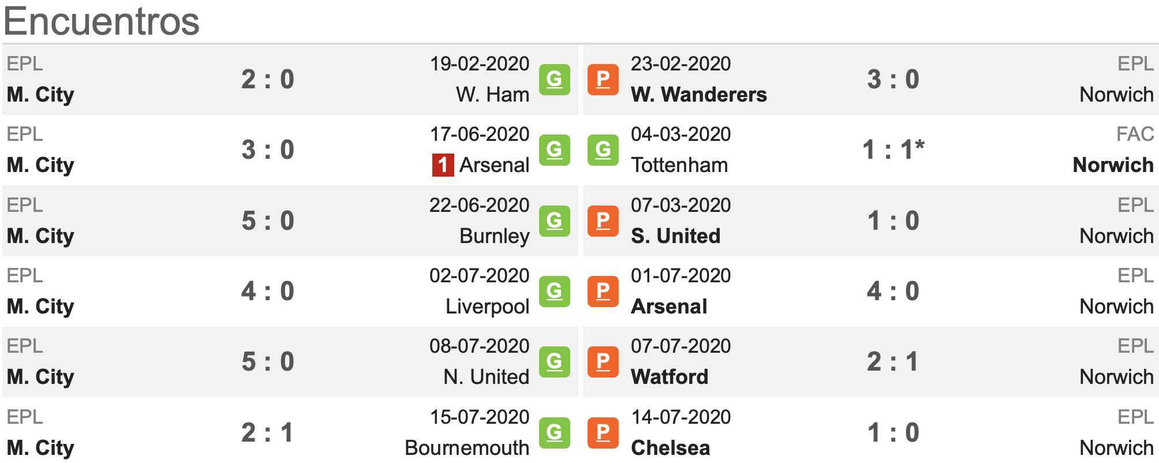This screenshot has height=463, width=1159.
Task: Click orange P badge for W. Wanderers match
Action: [x=603, y=79]
